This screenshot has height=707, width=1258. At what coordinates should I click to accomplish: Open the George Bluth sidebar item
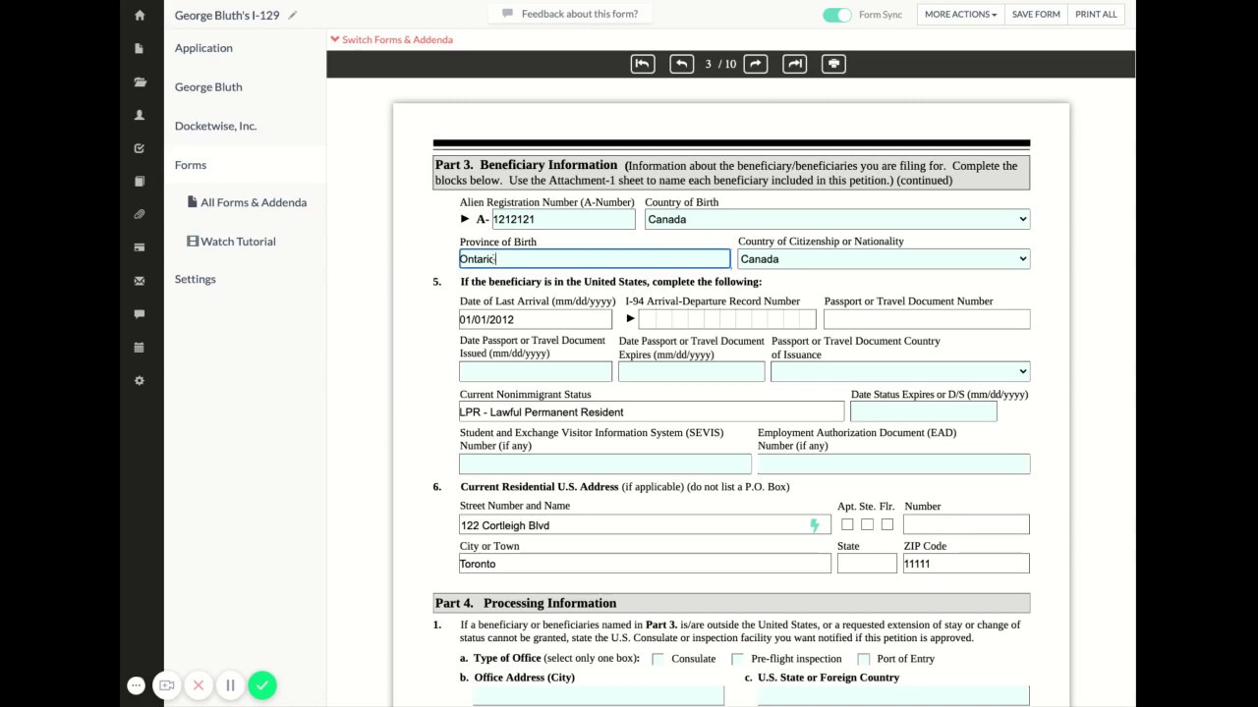[208, 86]
